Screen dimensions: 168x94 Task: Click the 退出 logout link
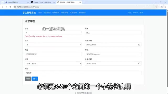(141, 13)
